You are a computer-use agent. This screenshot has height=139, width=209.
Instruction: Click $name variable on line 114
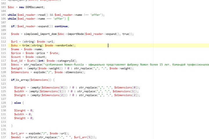click(15, 49)
